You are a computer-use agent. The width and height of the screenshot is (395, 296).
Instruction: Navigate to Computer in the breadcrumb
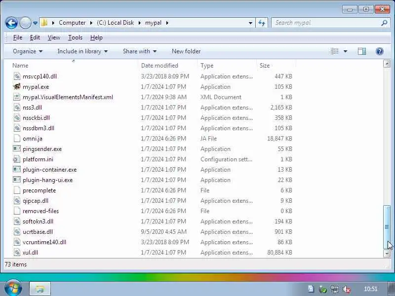click(72, 23)
